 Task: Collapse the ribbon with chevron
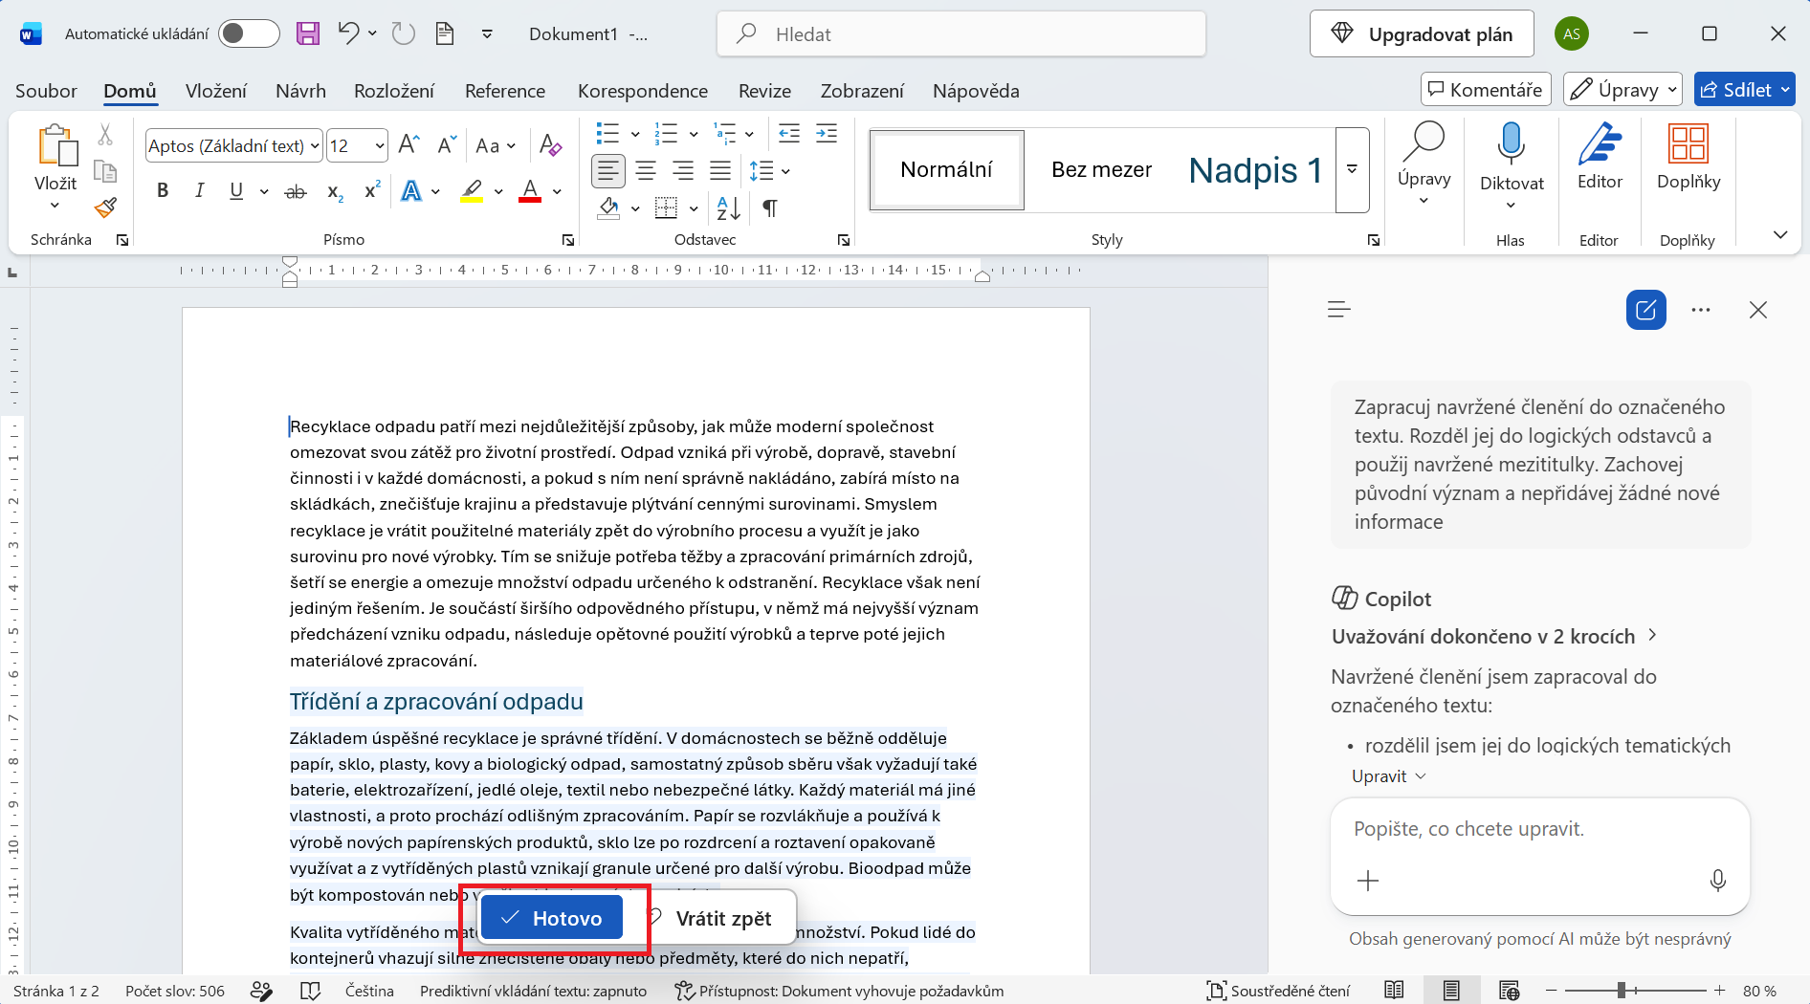pyautogui.click(x=1780, y=235)
